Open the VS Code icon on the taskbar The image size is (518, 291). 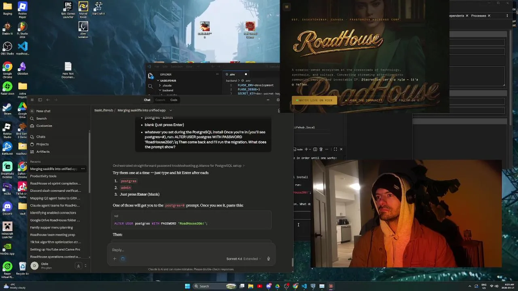click(304, 286)
